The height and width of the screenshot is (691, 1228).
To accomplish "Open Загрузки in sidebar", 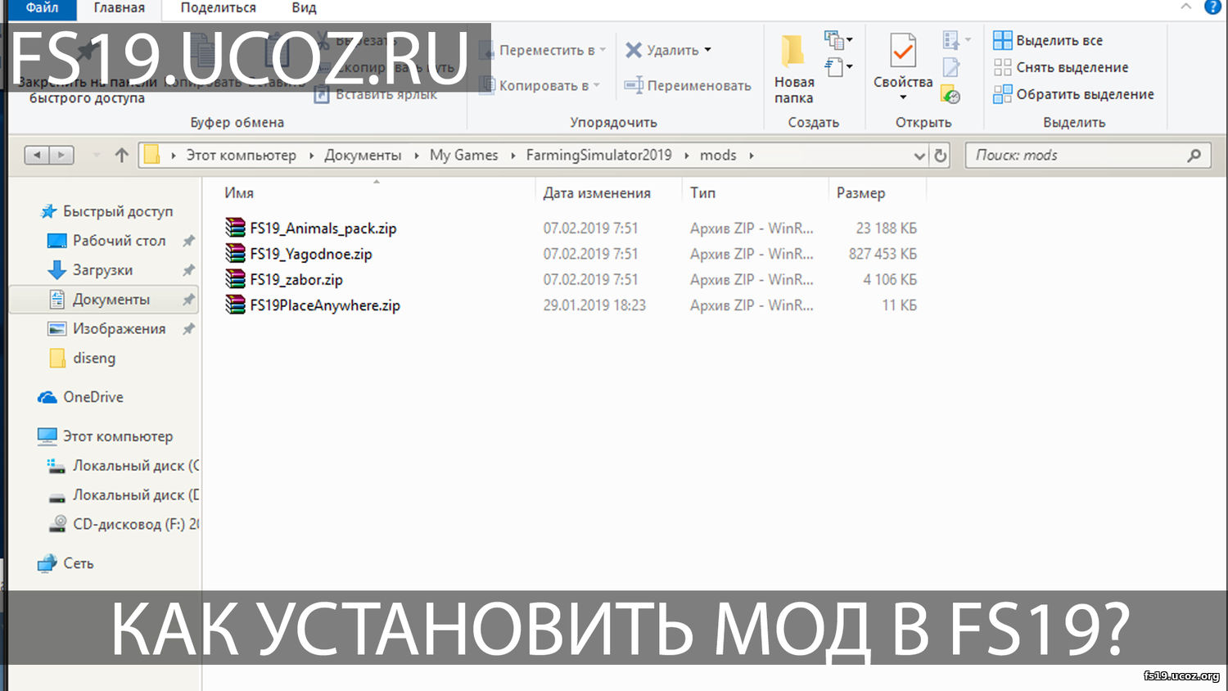I will tap(90, 270).
